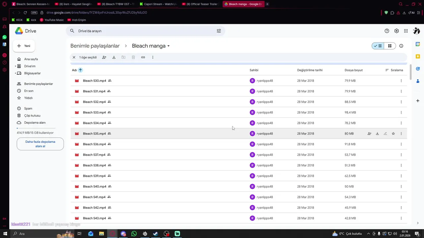
Task: Click the Sahibi column header
Action: (254, 70)
